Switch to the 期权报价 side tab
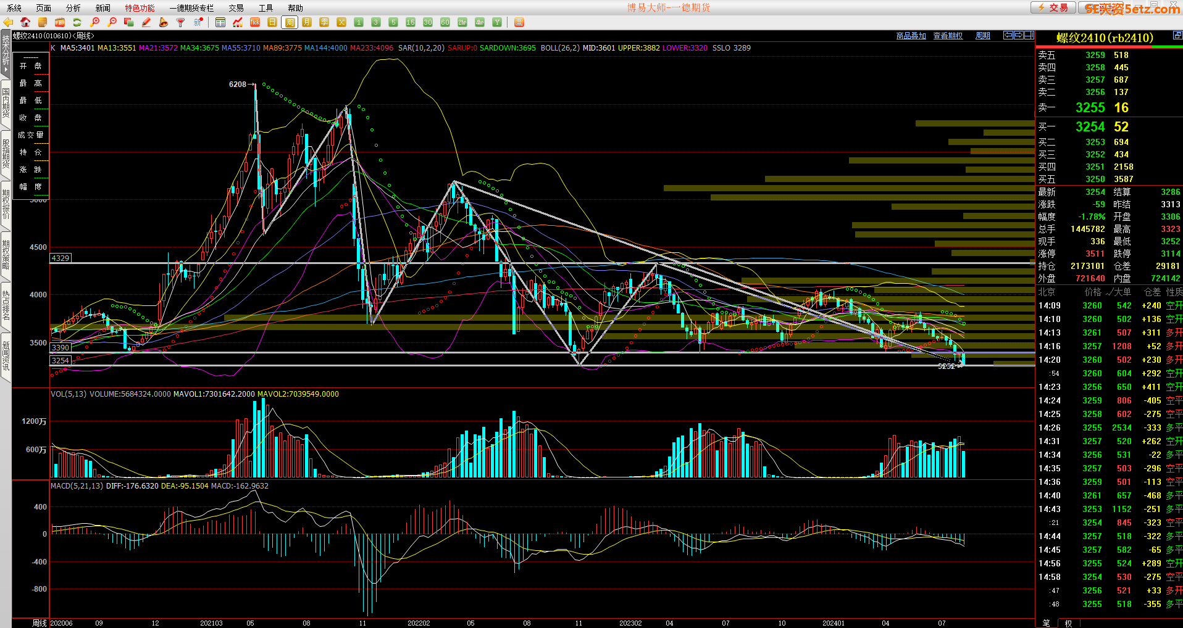This screenshot has height=628, width=1183. (6, 204)
